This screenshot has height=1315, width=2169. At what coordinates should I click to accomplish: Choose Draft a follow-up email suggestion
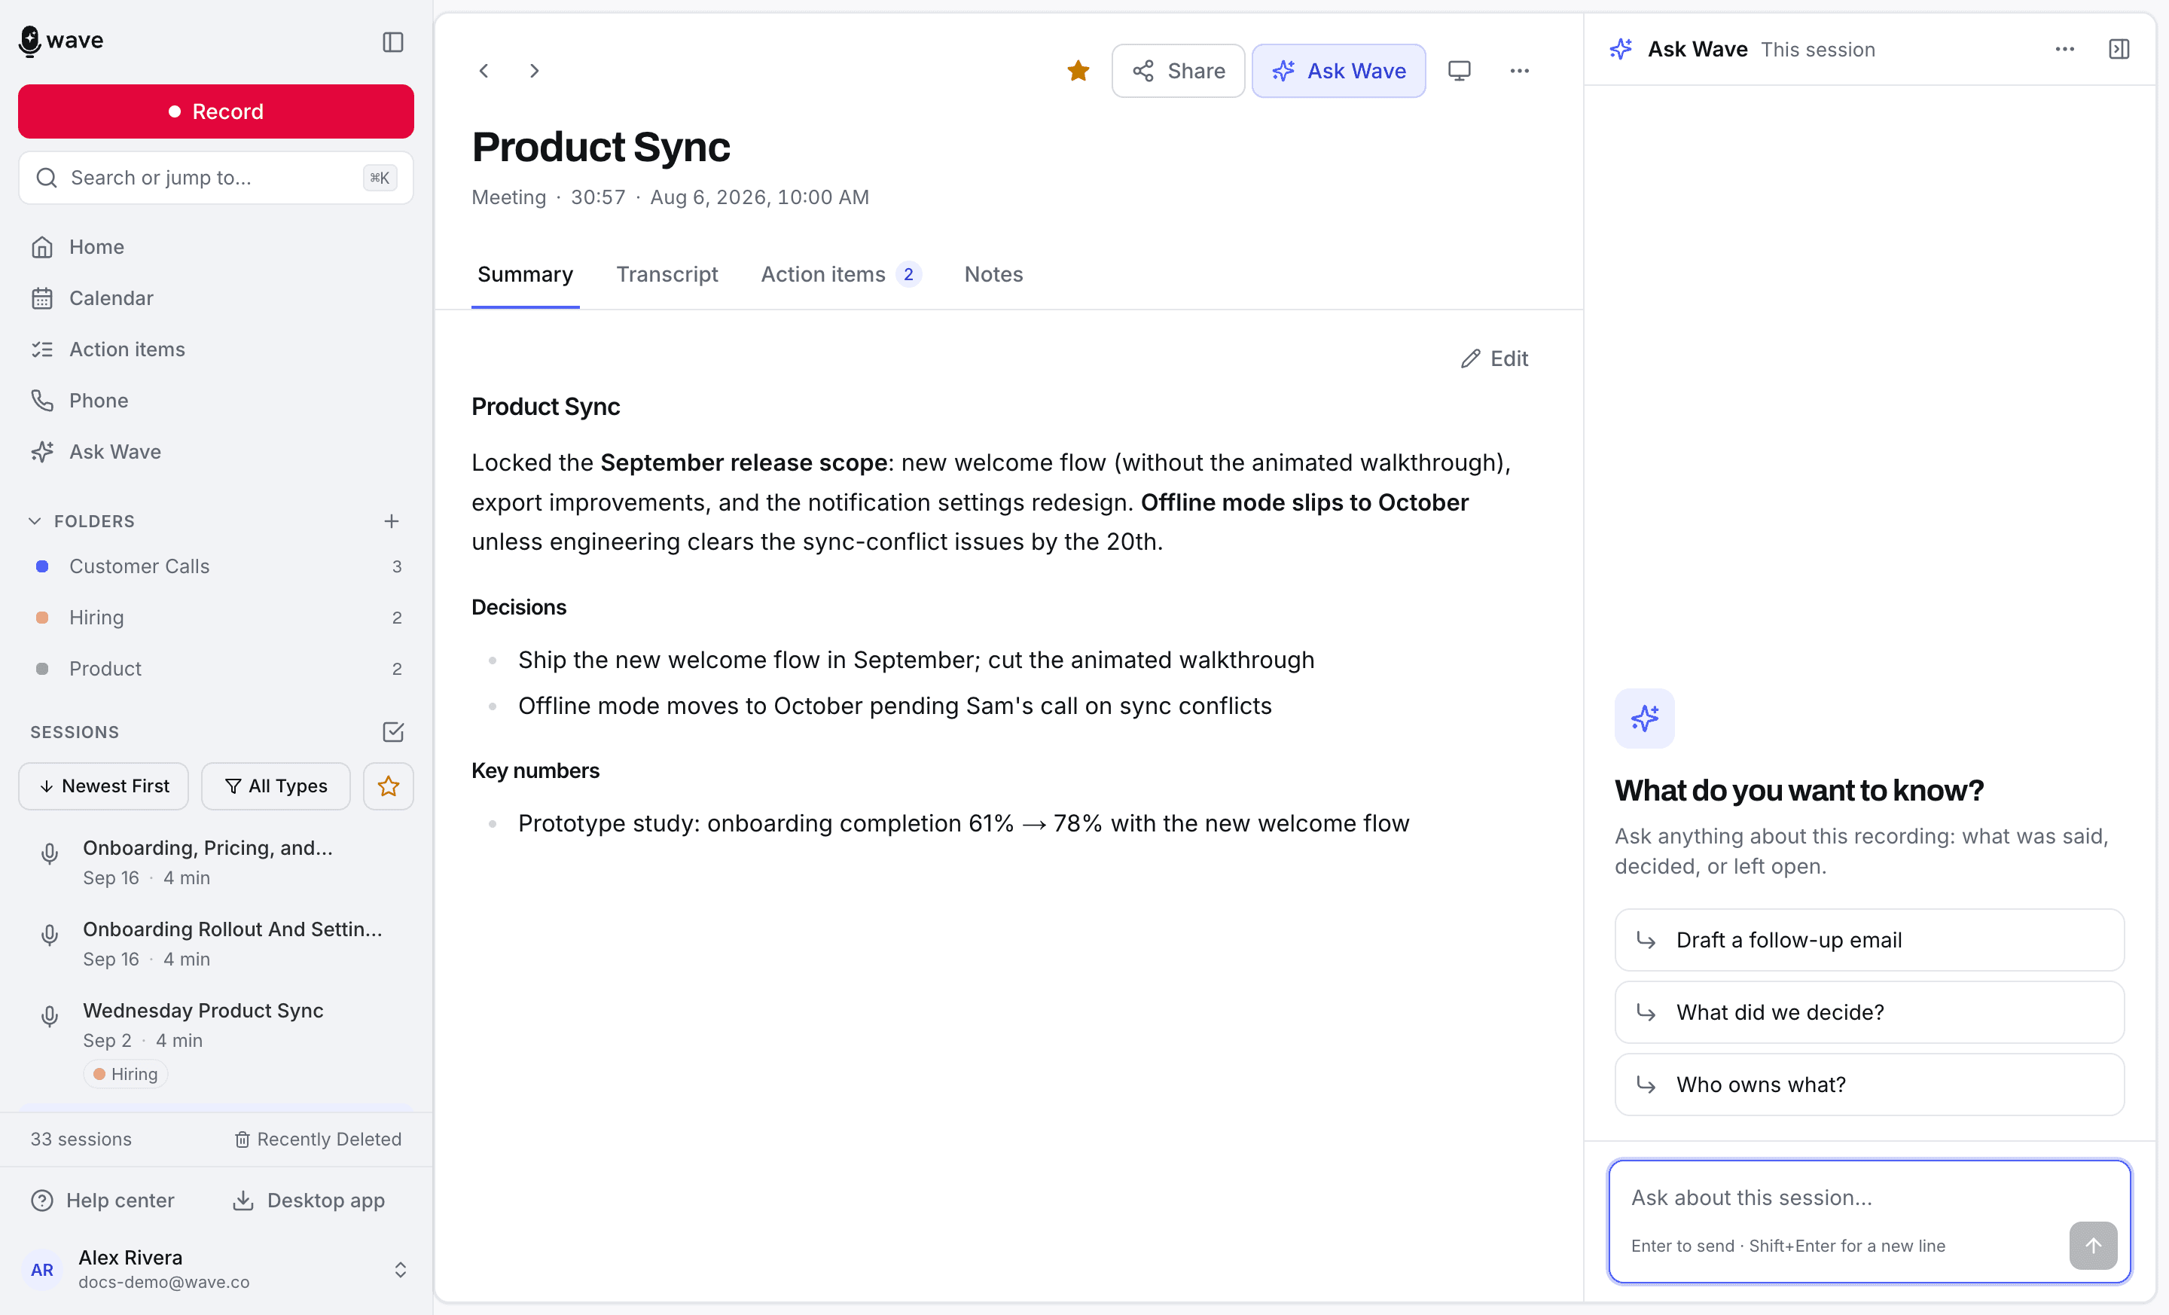[x=1869, y=940]
